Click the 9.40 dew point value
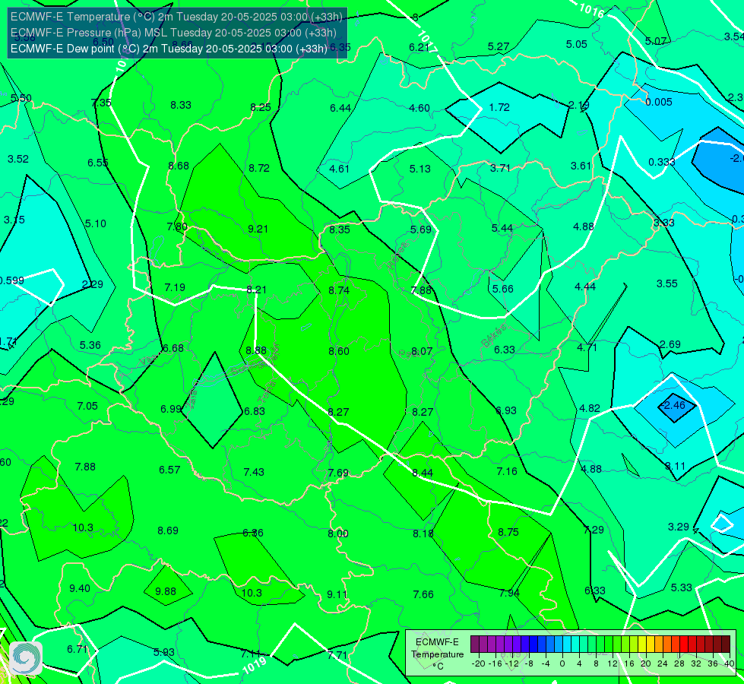The width and height of the screenshot is (744, 684). coord(80,588)
